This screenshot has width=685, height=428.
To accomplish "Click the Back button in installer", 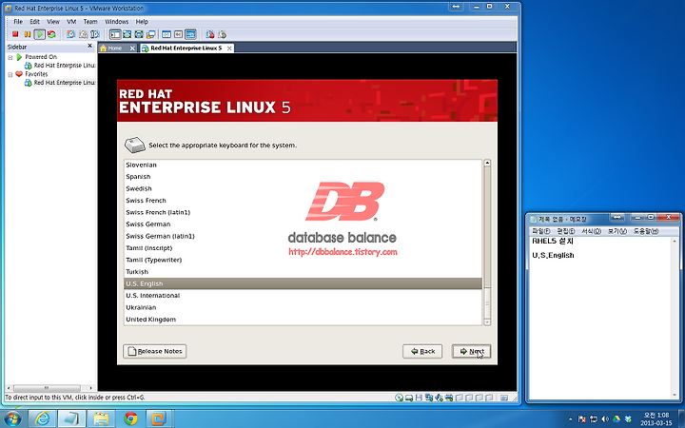I will [422, 351].
